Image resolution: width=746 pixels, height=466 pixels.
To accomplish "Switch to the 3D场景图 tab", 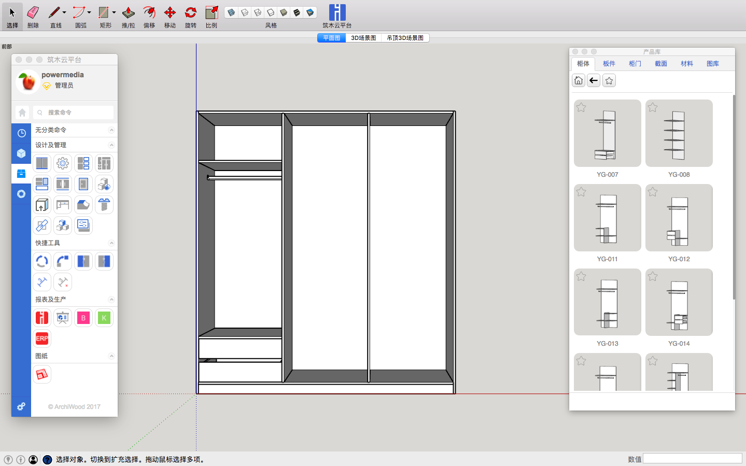I will pyautogui.click(x=363, y=38).
